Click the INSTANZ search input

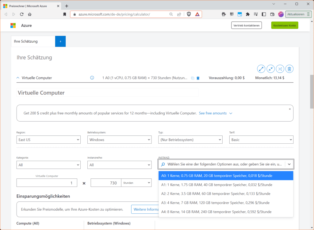pyautogui.click(x=225, y=164)
